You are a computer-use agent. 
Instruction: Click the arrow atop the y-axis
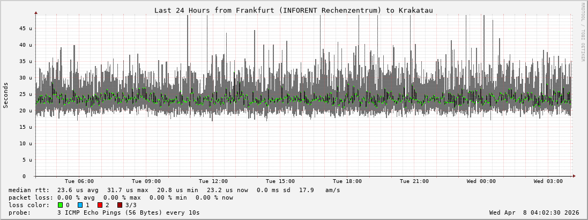coord(36,12)
